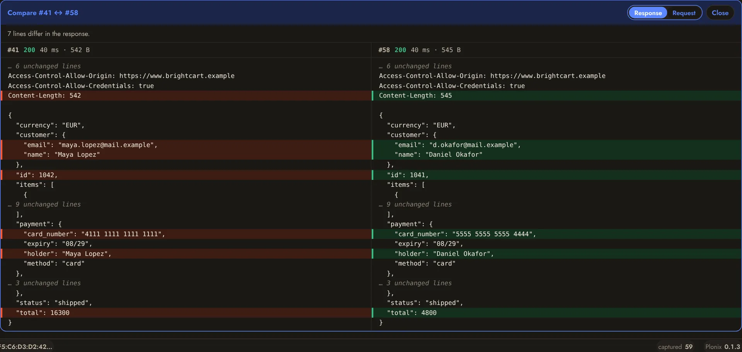The height and width of the screenshot is (352, 742).
Task: Expand 9 unchanged lines in #58 pane
Action: [x=415, y=204]
